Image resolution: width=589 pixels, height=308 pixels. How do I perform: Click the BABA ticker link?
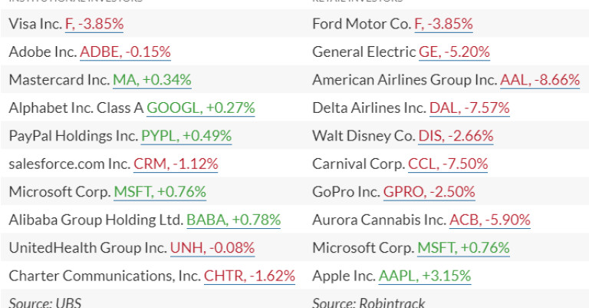click(233, 220)
